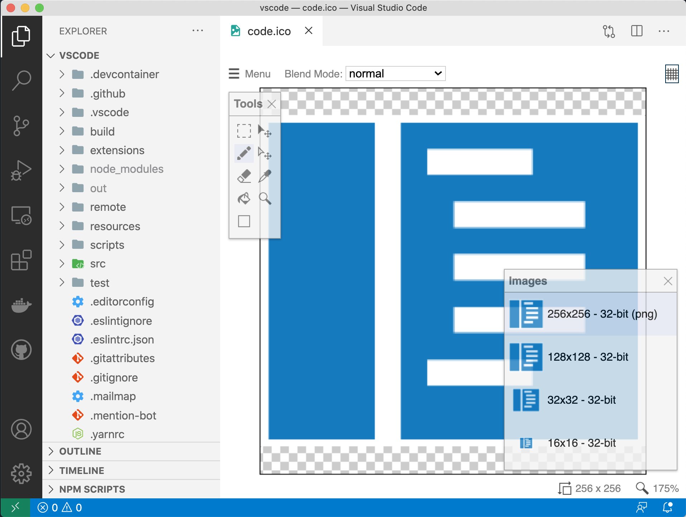Expand the OUTLINE section

coord(131,451)
